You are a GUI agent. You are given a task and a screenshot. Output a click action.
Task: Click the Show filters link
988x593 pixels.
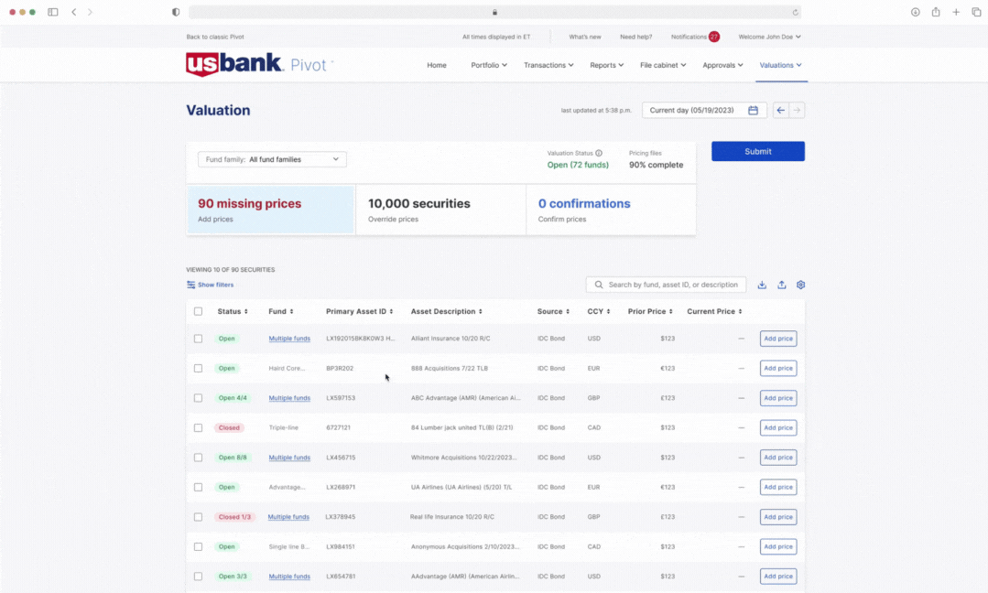(215, 285)
